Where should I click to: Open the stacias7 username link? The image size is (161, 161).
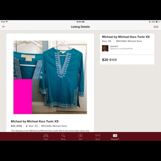click(x=114, y=46)
